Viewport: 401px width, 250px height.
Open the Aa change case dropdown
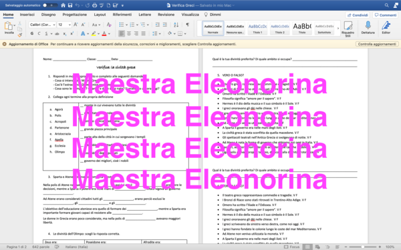point(96,25)
